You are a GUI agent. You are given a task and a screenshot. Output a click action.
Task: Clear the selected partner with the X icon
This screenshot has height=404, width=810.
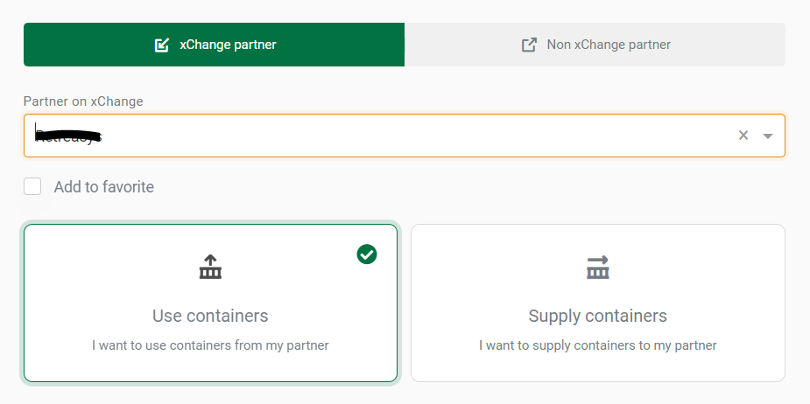tap(743, 136)
